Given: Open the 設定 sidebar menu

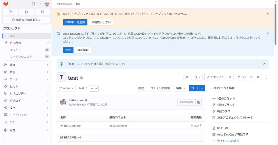Looking at the screenshot, I should click(26, 130).
